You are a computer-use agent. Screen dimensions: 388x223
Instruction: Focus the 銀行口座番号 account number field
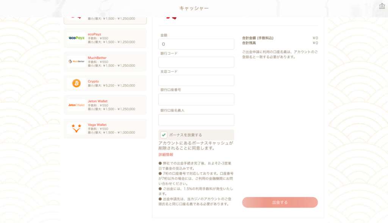(196, 99)
